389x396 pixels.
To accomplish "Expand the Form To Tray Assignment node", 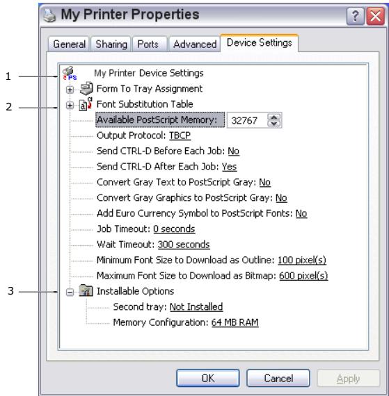I will [70, 90].
